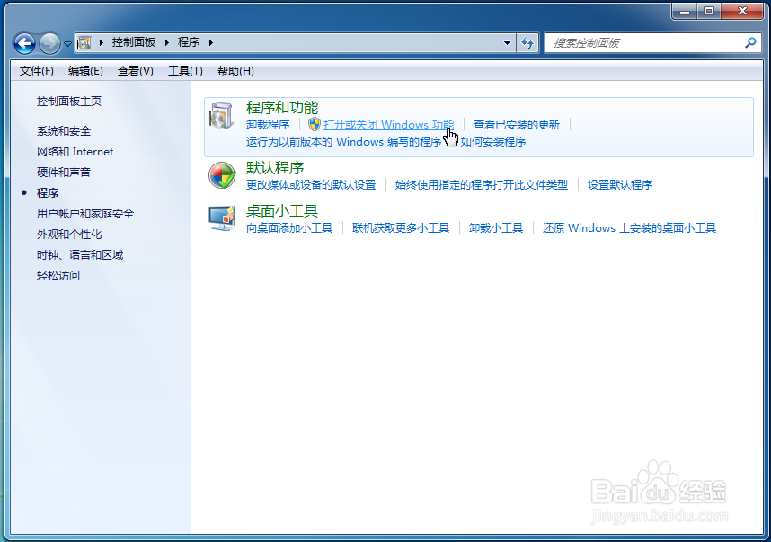This screenshot has height=542, width=771.
Task: Open 系统和安全 in sidebar
Action: tap(64, 131)
